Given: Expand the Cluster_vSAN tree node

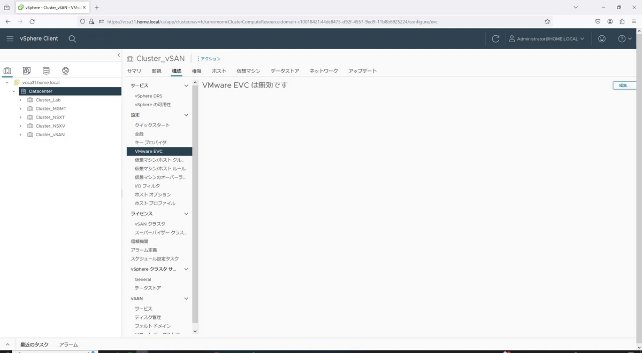Looking at the screenshot, I should 20,135.
